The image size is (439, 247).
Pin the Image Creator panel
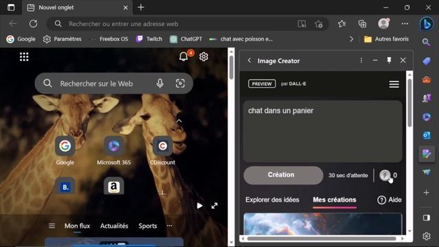(x=389, y=60)
